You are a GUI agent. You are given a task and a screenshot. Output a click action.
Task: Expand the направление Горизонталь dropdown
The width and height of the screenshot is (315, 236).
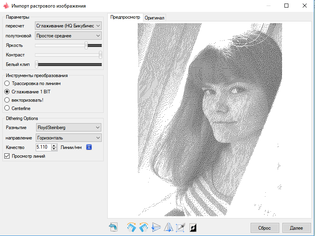point(68,138)
